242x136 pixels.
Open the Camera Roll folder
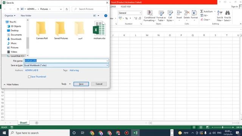point(42,31)
